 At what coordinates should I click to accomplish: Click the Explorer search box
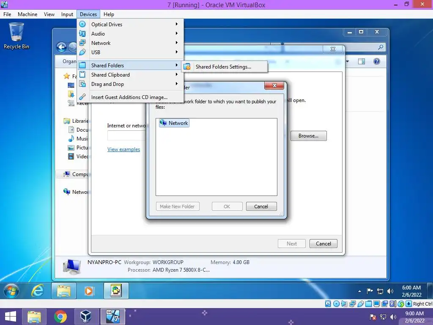click(334, 47)
